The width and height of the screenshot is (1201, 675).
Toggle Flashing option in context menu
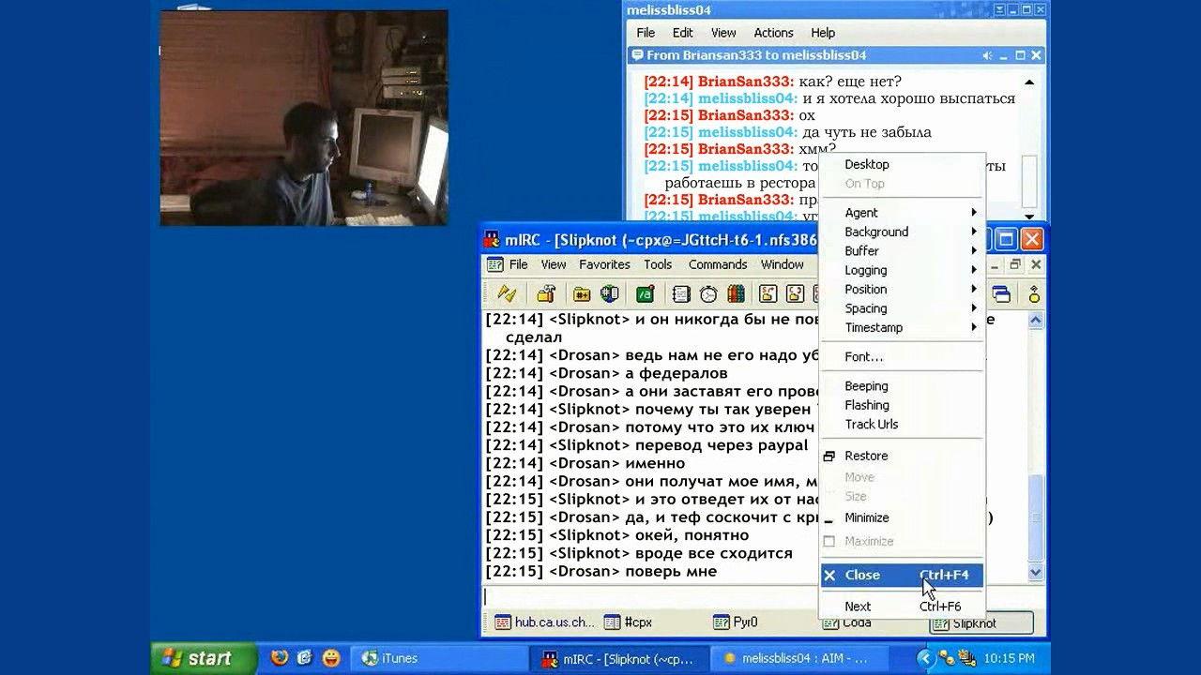coord(866,405)
